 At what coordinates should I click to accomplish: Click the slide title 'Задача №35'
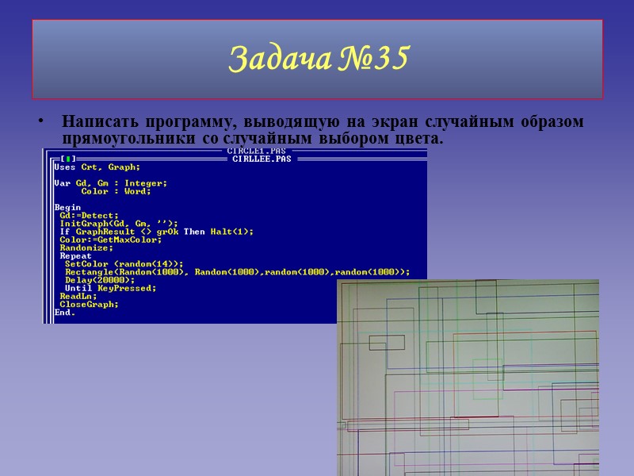coord(319,58)
